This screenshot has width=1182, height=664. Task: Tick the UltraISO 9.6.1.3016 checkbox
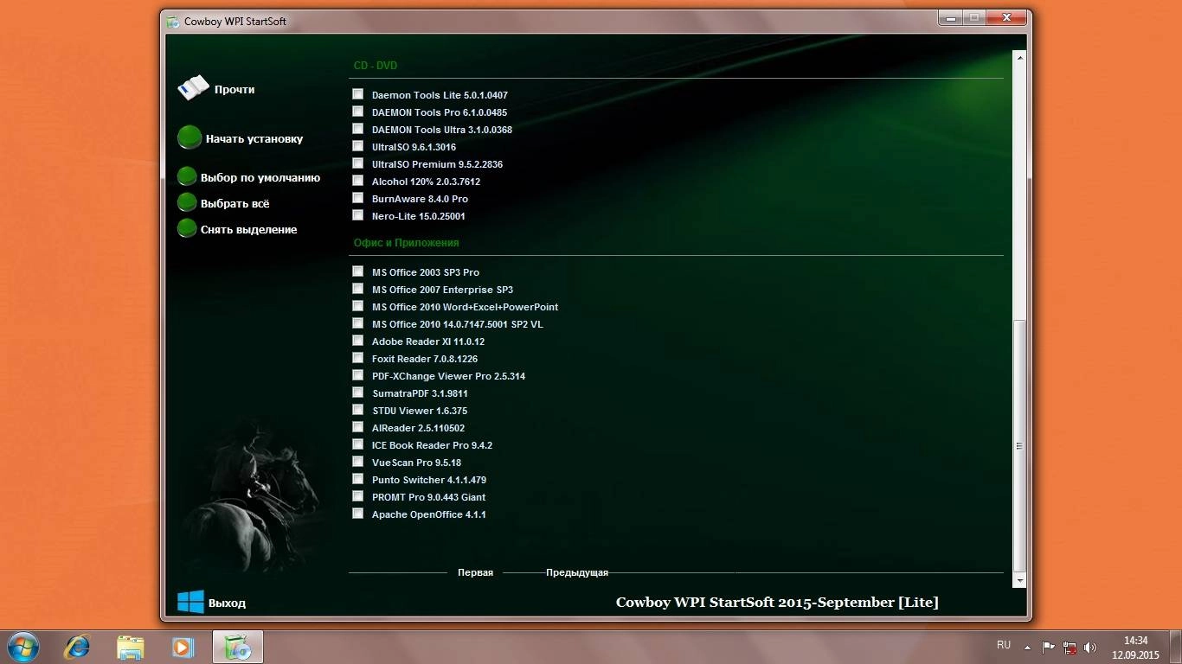(x=357, y=146)
